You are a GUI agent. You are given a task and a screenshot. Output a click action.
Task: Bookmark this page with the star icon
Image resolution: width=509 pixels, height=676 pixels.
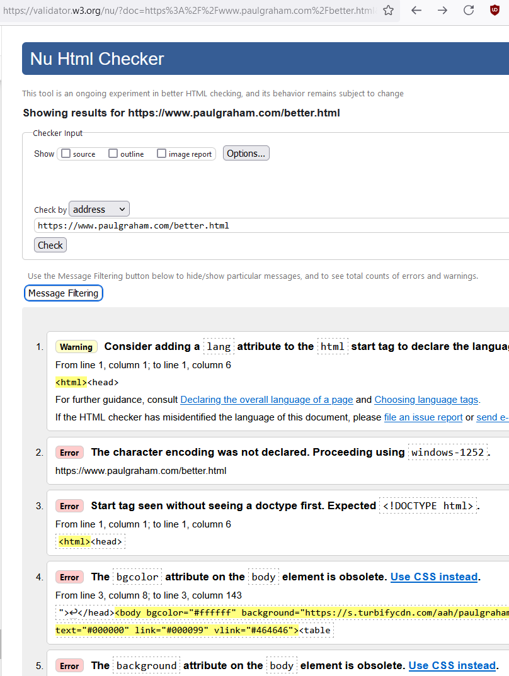388,10
